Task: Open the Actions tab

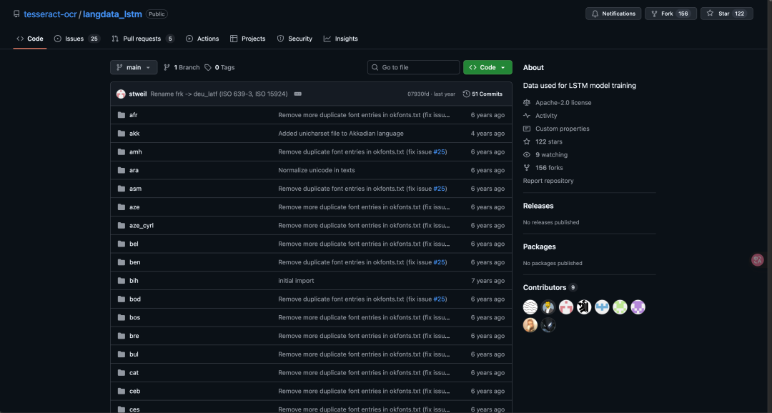Action: point(202,39)
